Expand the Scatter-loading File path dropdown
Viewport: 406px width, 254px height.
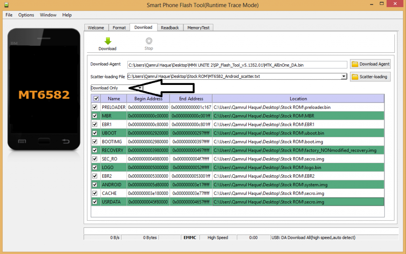[x=344, y=76]
